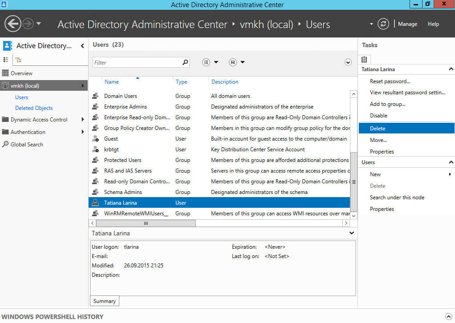Image resolution: width=455 pixels, height=323 pixels.
Task: Sort list by Type column
Action: pos(181,82)
